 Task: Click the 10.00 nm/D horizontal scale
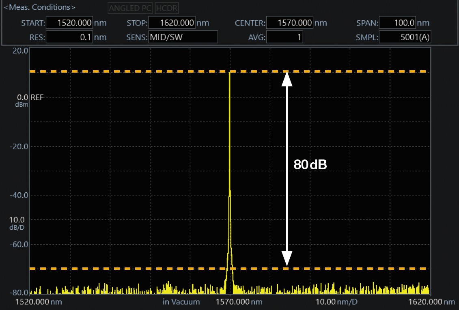coord(336,302)
